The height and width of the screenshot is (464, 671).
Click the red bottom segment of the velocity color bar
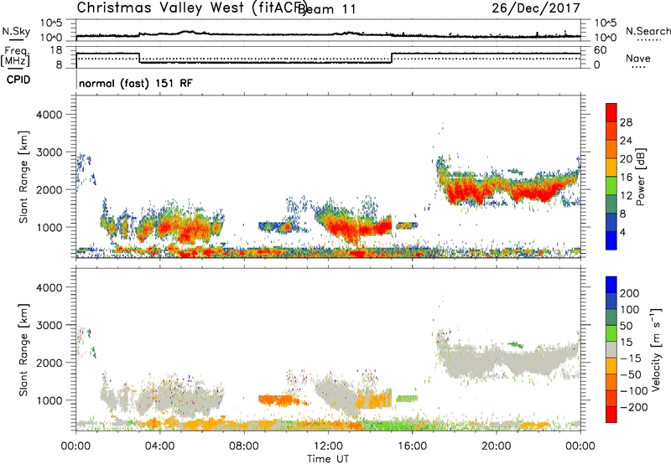[611, 415]
